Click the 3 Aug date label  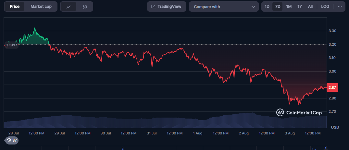(289, 133)
